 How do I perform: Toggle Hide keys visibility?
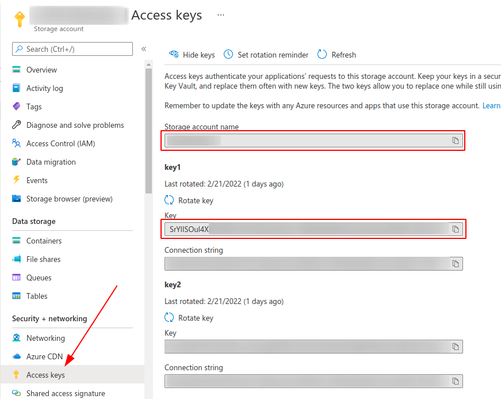[x=192, y=55]
